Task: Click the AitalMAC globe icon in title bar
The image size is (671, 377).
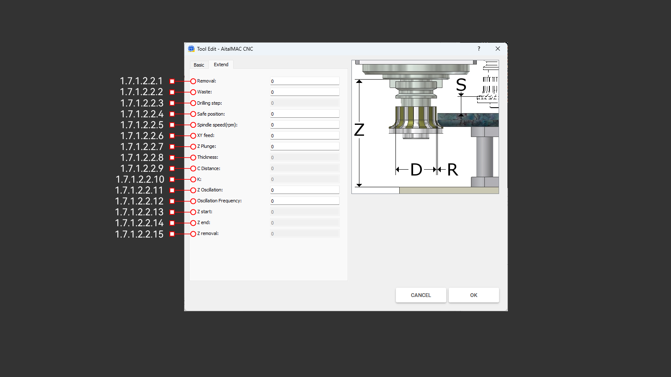Action: click(191, 49)
